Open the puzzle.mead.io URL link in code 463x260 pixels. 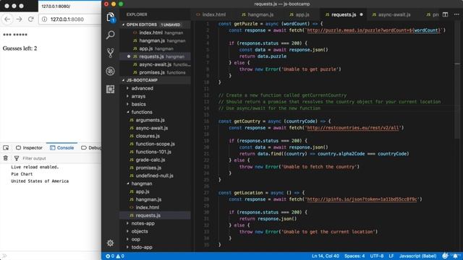pyautogui.click(x=373, y=30)
